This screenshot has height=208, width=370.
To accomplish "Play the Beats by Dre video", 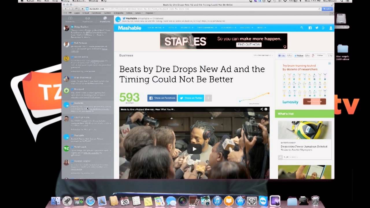I will point(194,149).
